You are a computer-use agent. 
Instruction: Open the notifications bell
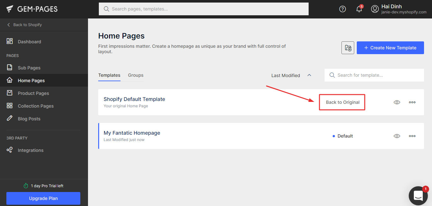pyautogui.click(x=359, y=9)
